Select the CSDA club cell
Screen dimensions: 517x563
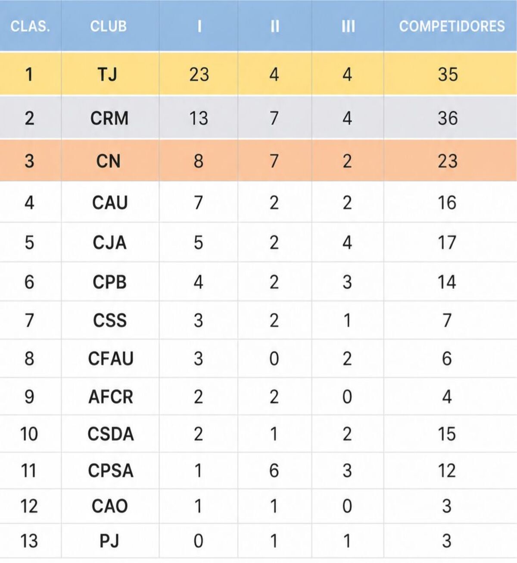pos(111,434)
